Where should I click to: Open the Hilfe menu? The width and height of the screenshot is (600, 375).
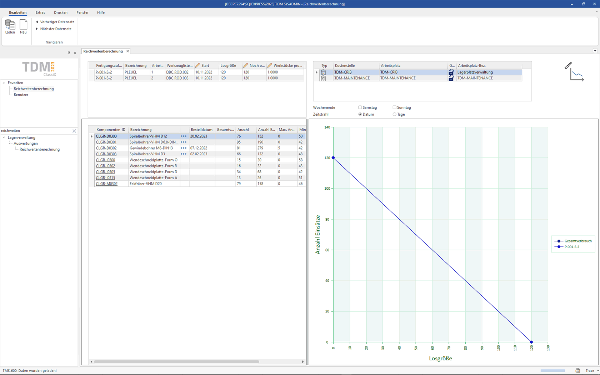(x=101, y=12)
